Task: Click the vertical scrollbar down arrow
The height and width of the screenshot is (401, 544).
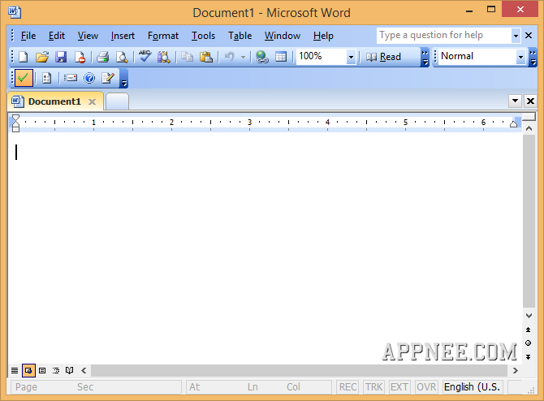Action: (x=529, y=316)
